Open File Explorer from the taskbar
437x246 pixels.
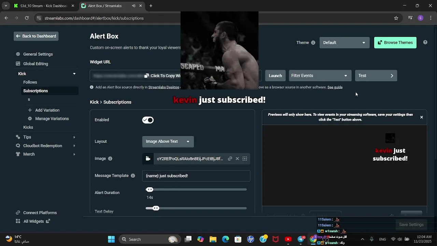[213, 239]
